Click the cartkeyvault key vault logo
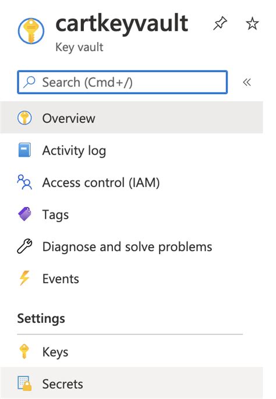Image resolution: width=276 pixels, height=399 pixels. [x=31, y=31]
